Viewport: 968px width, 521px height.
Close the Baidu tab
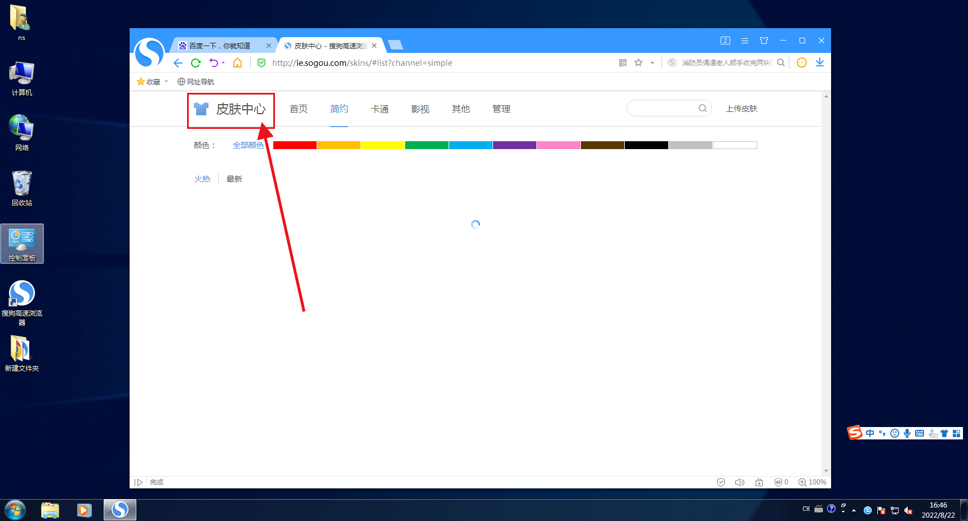pyautogui.click(x=269, y=46)
